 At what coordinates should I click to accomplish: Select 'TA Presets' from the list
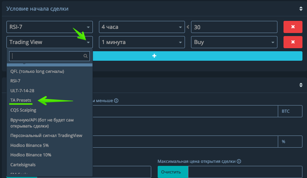click(x=21, y=100)
